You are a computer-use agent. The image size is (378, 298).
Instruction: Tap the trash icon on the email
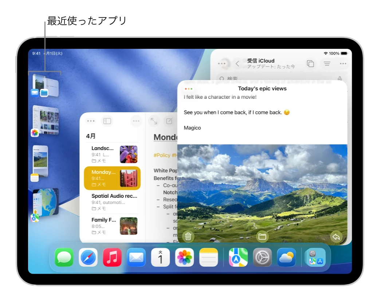coord(188,236)
